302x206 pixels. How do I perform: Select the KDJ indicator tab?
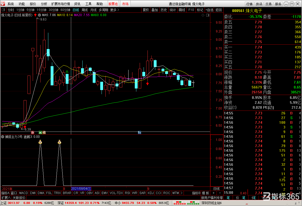[151, 193]
